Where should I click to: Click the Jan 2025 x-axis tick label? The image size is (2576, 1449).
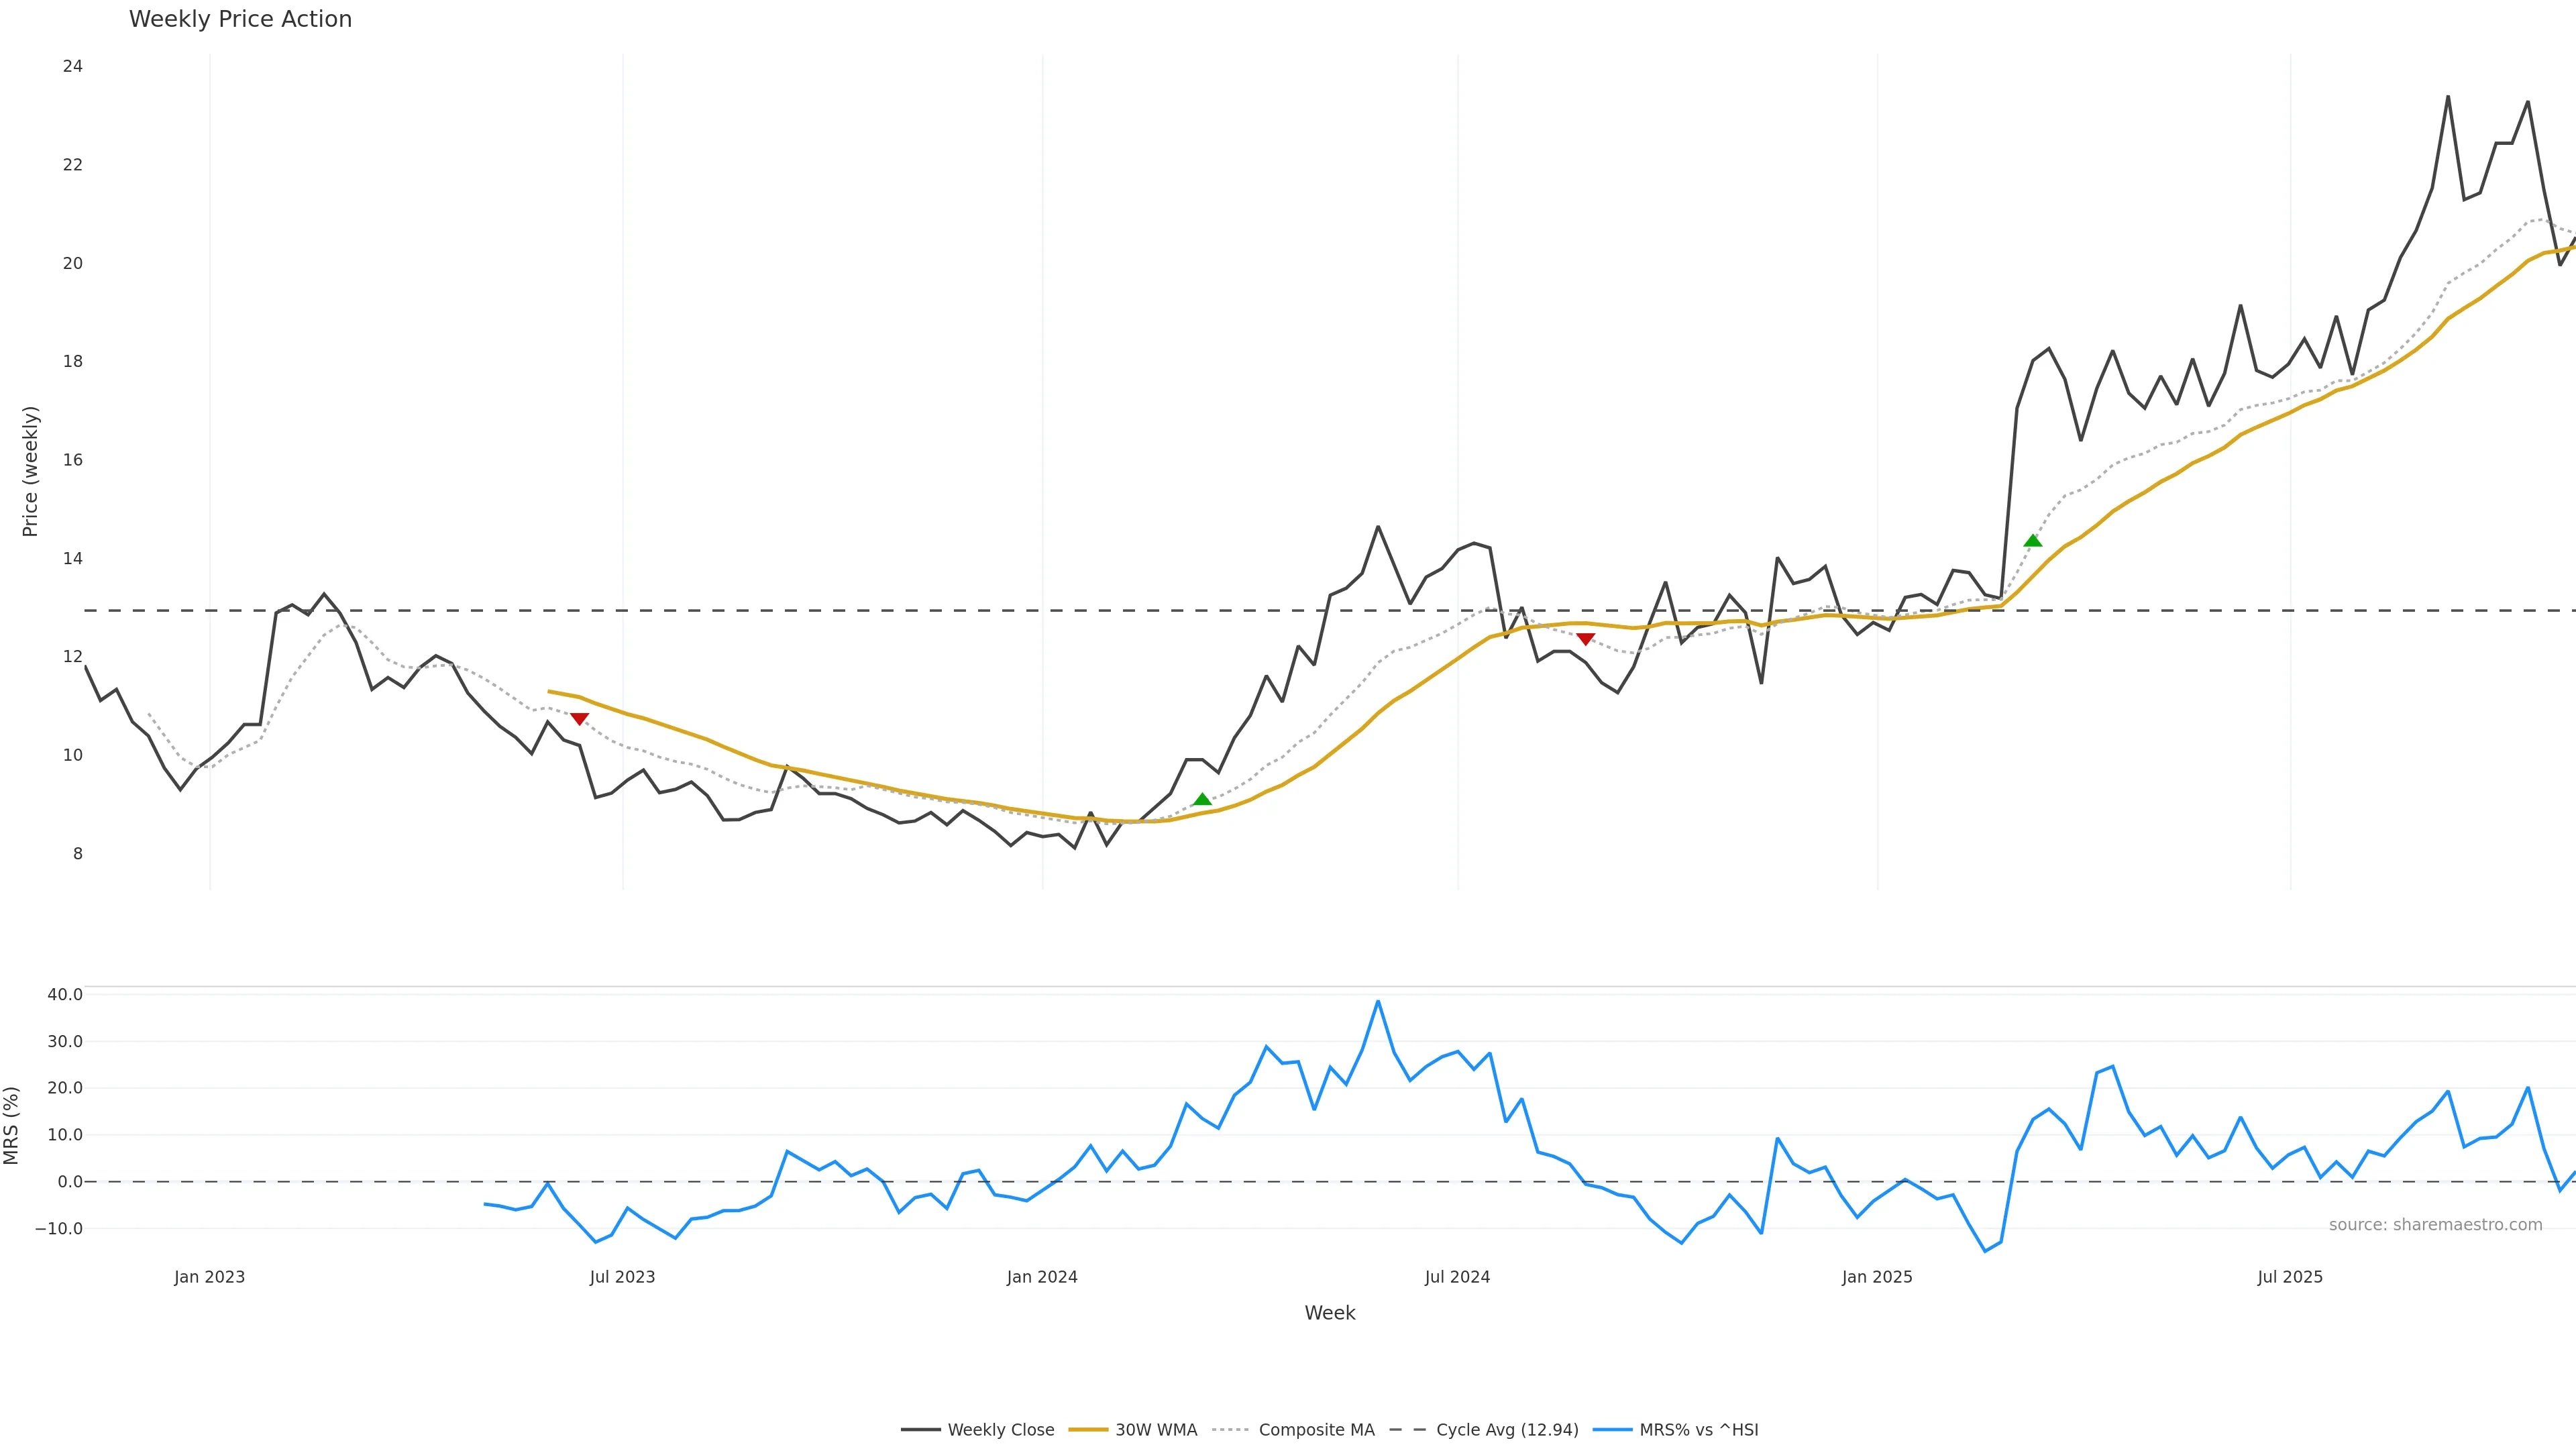1877,1277
